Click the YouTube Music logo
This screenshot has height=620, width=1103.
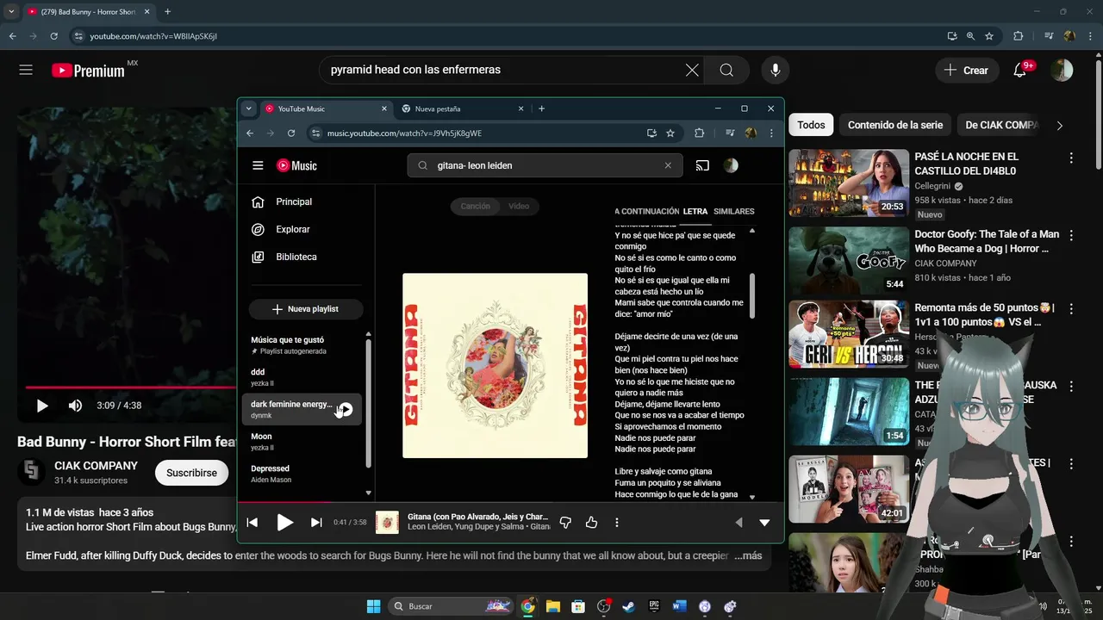coord(296,165)
